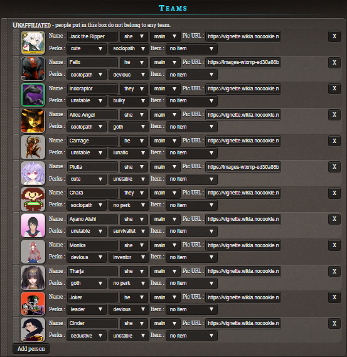Focus the Pic URL field for Felix
This screenshot has height=357, width=347.
click(x=243, y=63)
